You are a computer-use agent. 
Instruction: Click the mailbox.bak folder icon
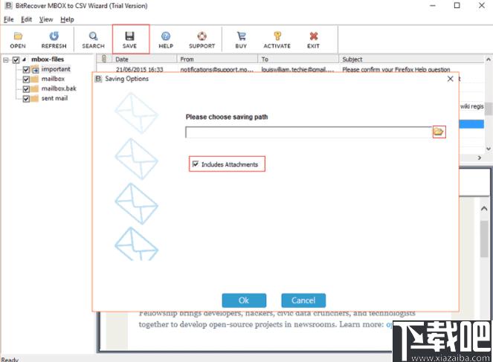tap(35, 89)
